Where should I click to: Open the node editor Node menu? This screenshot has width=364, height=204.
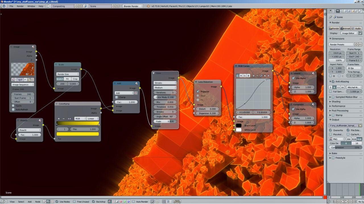[38, 202]
